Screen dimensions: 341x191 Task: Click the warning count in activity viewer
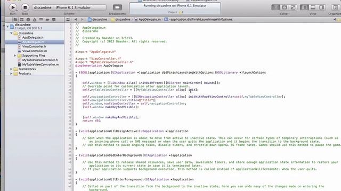[181, 12]
